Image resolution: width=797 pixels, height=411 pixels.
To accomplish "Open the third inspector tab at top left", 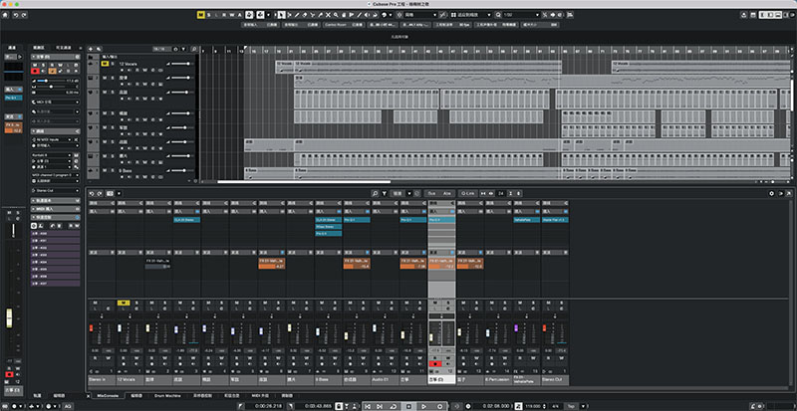I will click(64, 48).
